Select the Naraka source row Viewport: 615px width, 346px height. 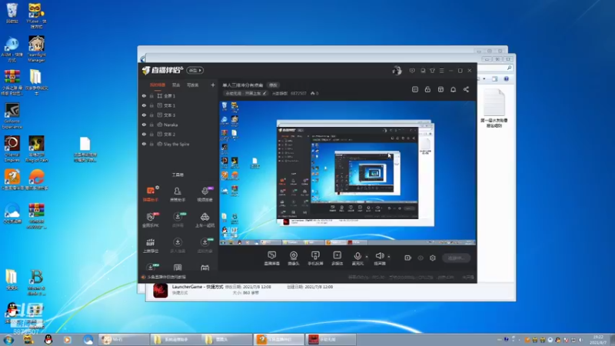coord(179,125)
